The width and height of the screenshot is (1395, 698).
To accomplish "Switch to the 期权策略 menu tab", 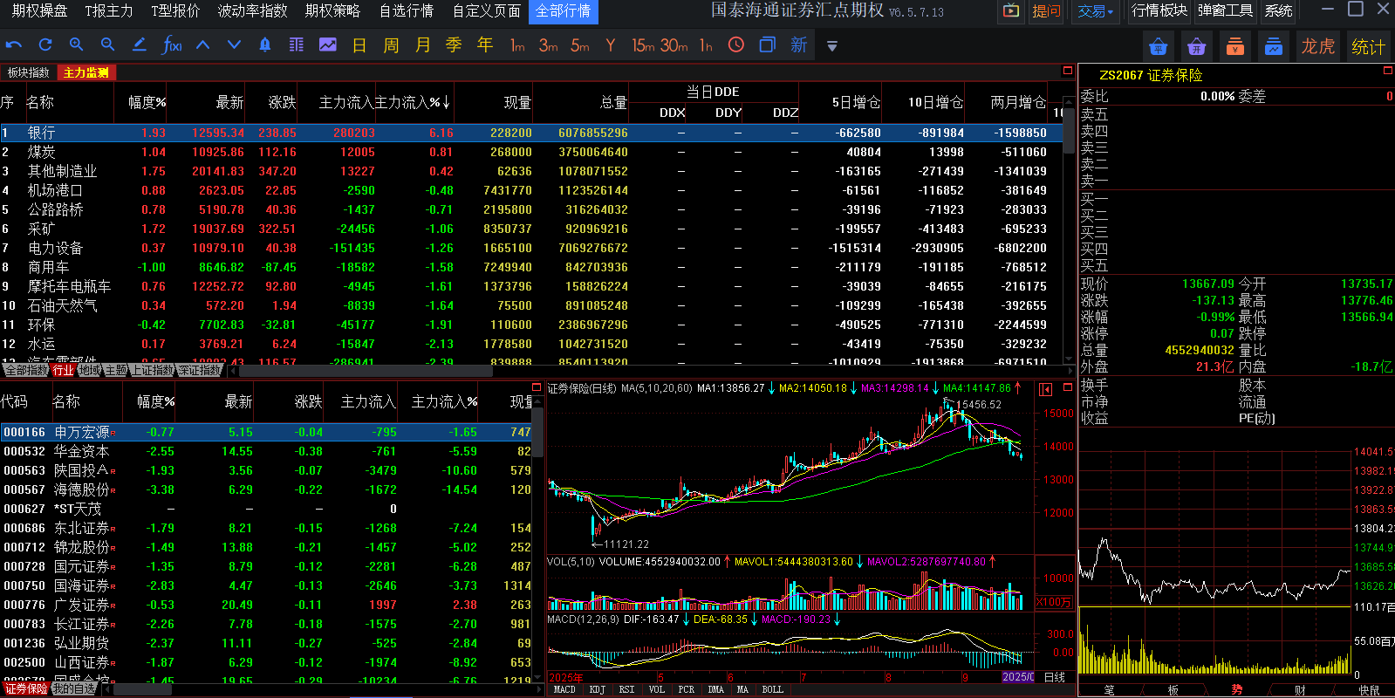I will (x=332, y=10).
